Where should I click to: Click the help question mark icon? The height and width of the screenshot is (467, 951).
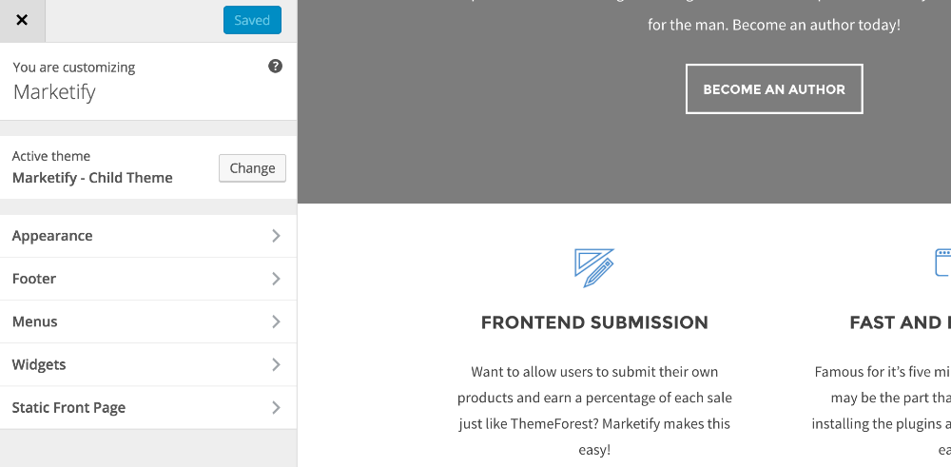coord(276,67)
